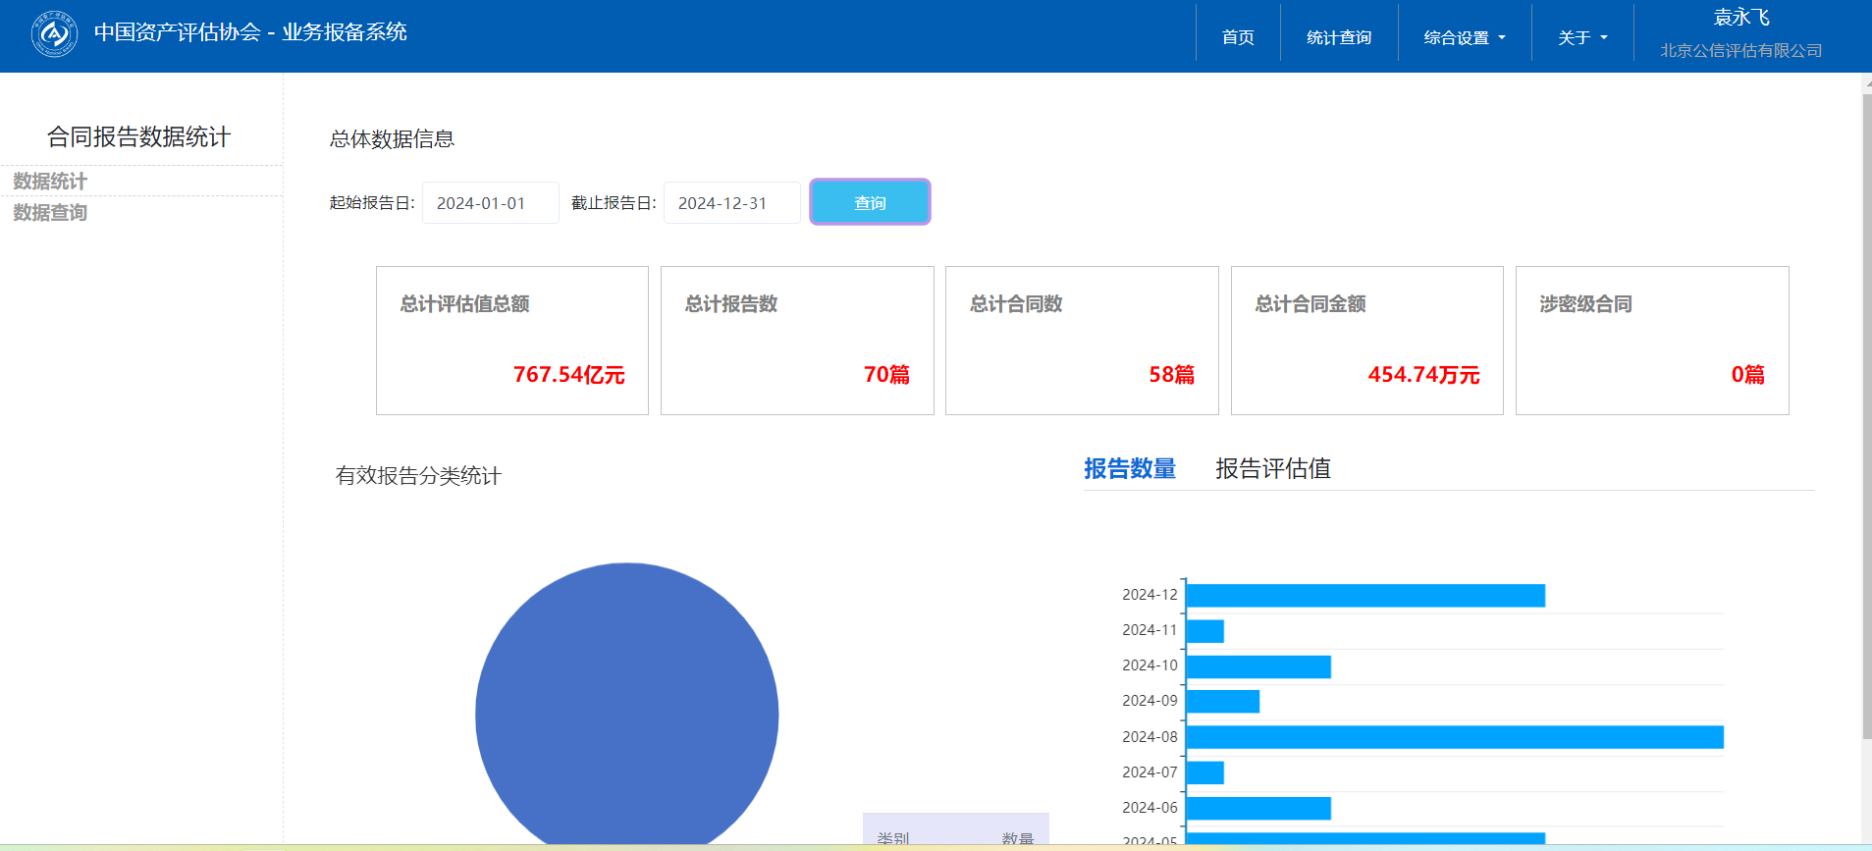Click the 2024-08 bar in chart
The image size is (1872, 851).
coord(1454,737)
